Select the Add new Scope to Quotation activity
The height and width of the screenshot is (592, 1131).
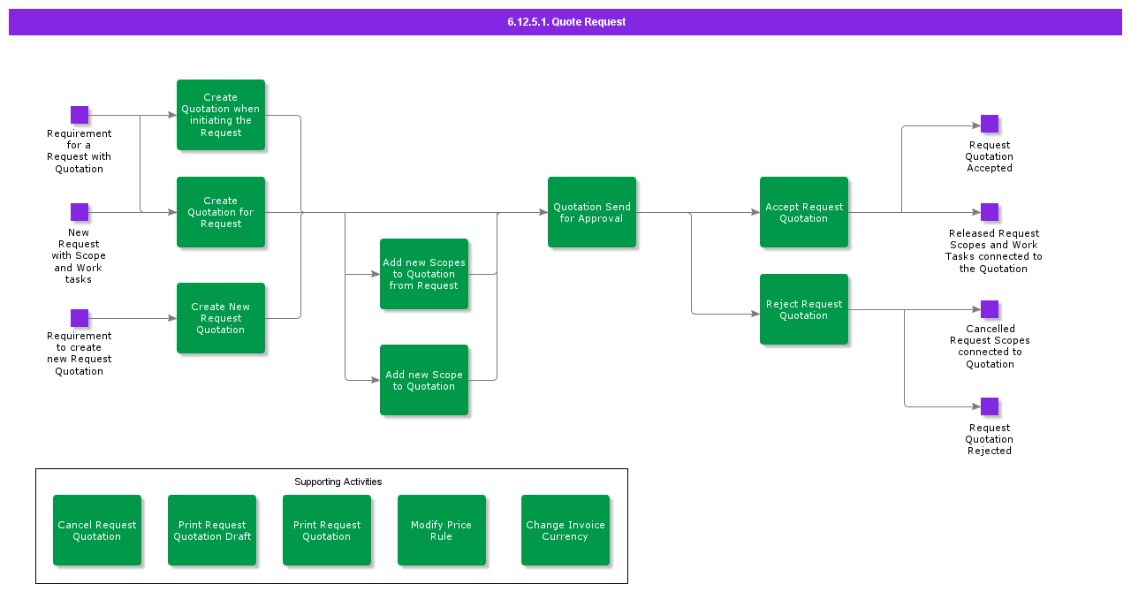424,380
